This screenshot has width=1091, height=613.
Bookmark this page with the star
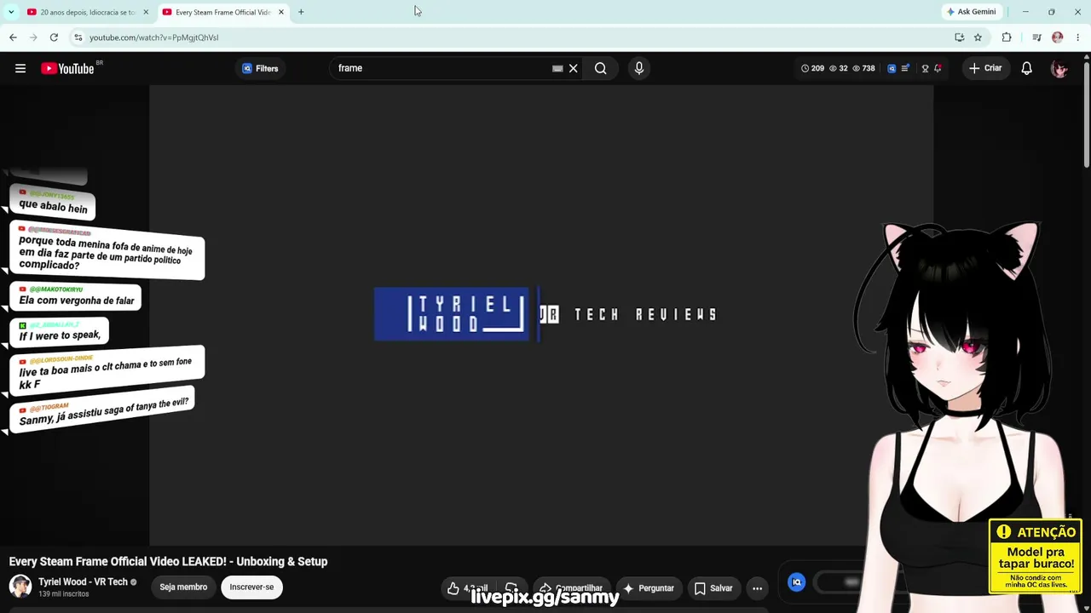click(x=978, y=37)
